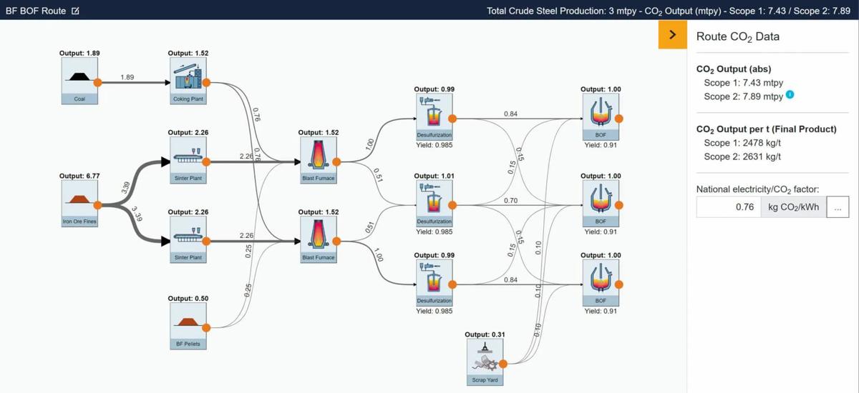Click the CO2 Output (abs) heading
The image size is (859, 393).
pyautogui.click(x=734, y=69)
